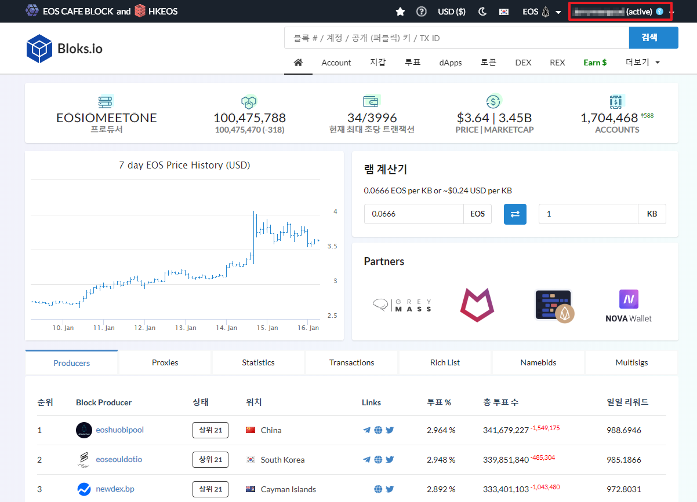Switch to the Statistics tab
Image resolution: width=697 pixels, height=502 pixels.
[259, 362]
